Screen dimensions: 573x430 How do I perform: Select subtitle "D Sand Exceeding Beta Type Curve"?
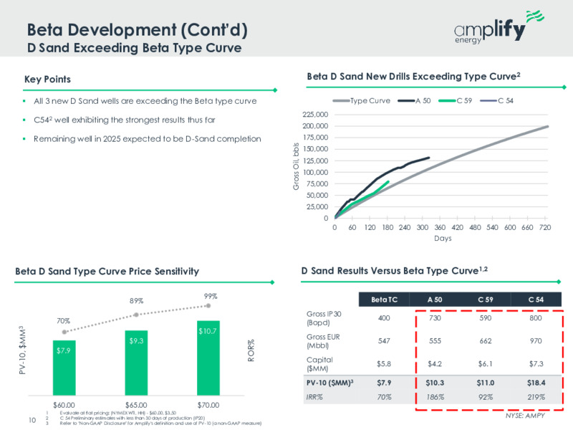(x=134, y=48)
